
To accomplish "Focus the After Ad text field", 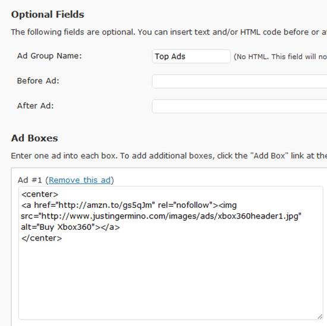I will point(240,106).
